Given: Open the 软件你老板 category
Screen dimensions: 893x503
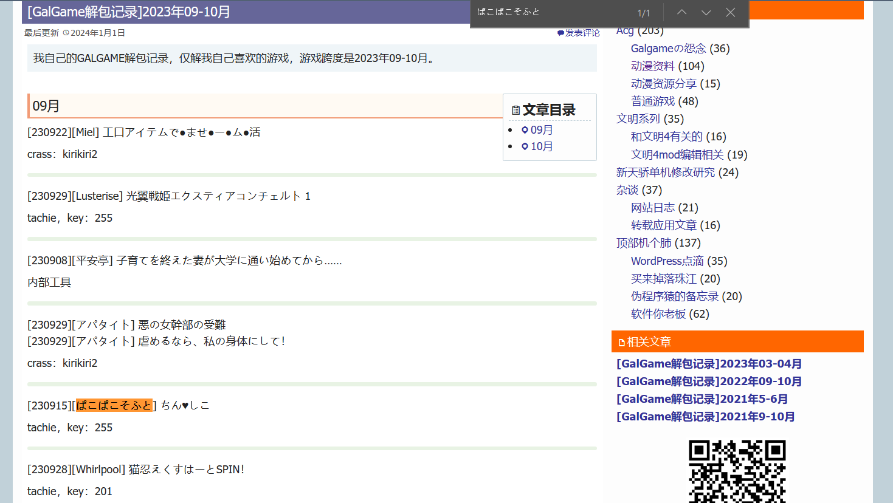Looking at the screenshot, I should tap(658, 314).
